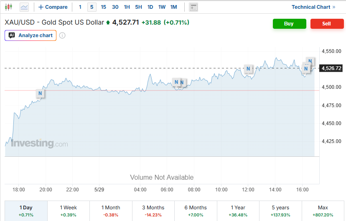Open the news marker on the dashed price line

[306, 69]
